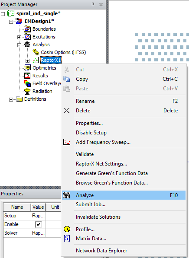Open RaptorX Net Settings...
Viewport: 189px width, 258px height.
point(124,164)
